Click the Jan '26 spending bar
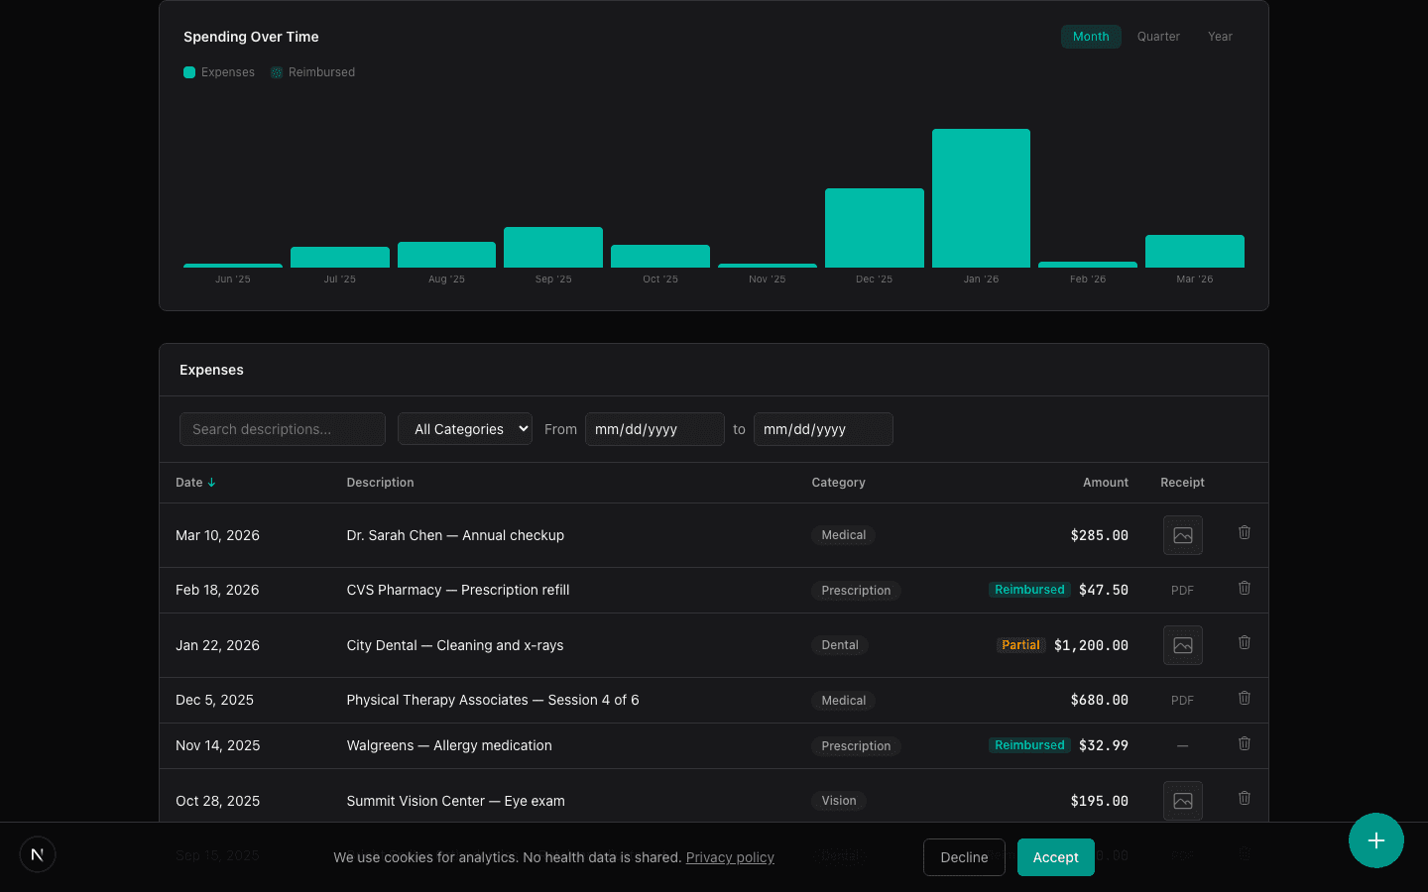Screen dimensions: 1428x892 point(981,198)
